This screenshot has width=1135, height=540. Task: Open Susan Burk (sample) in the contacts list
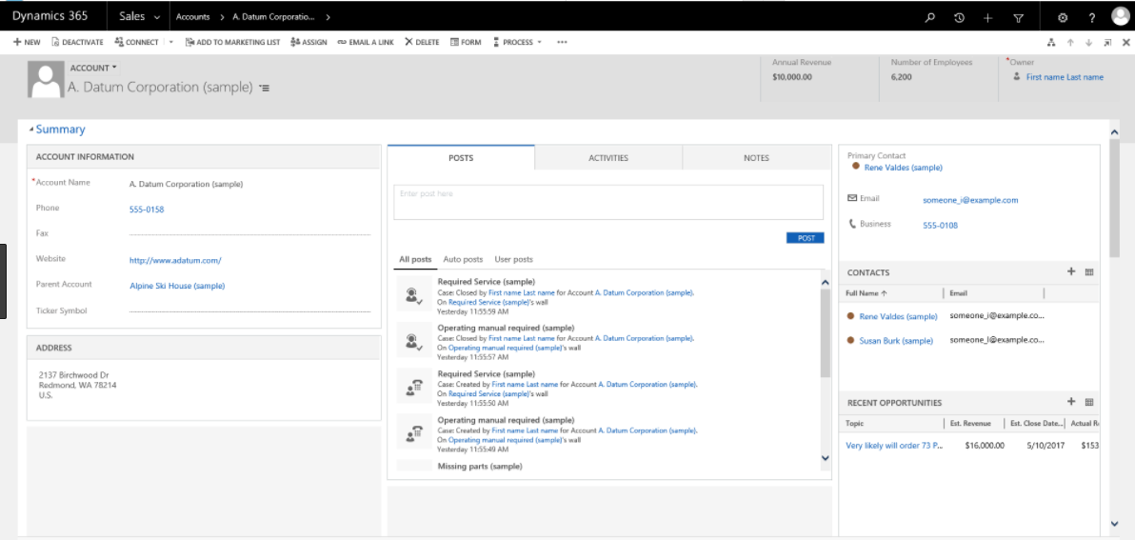[x=896, y=340]
